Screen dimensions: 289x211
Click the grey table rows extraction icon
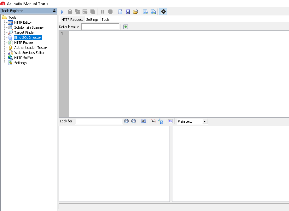[x=85, y=12]
